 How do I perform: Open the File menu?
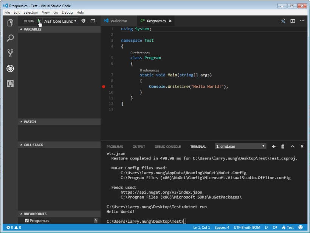pyautogui.click(x=7, y=12)
